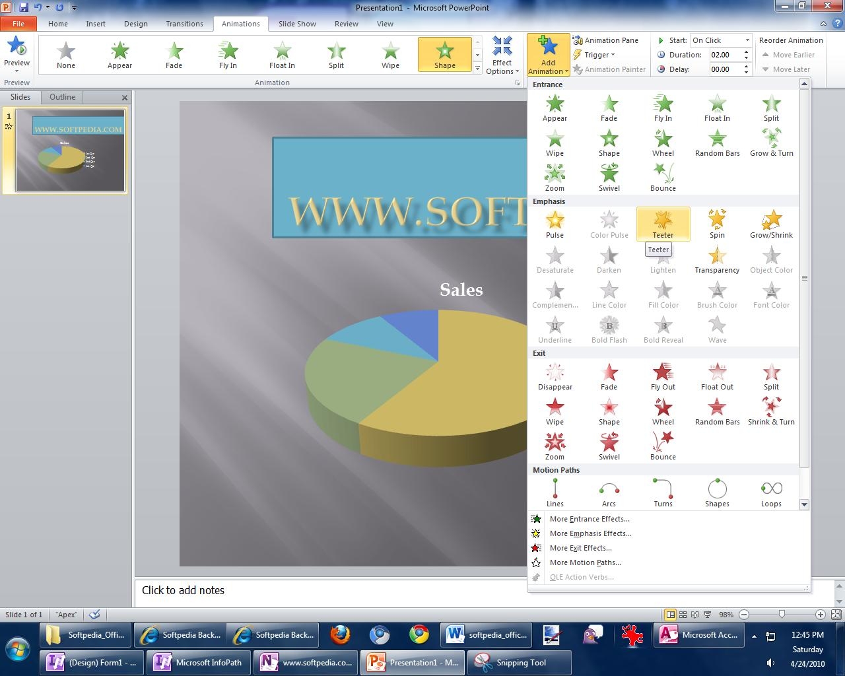Apply the Bounce entrance animation
Screen dimensions: 845x676
coord(663,177)
